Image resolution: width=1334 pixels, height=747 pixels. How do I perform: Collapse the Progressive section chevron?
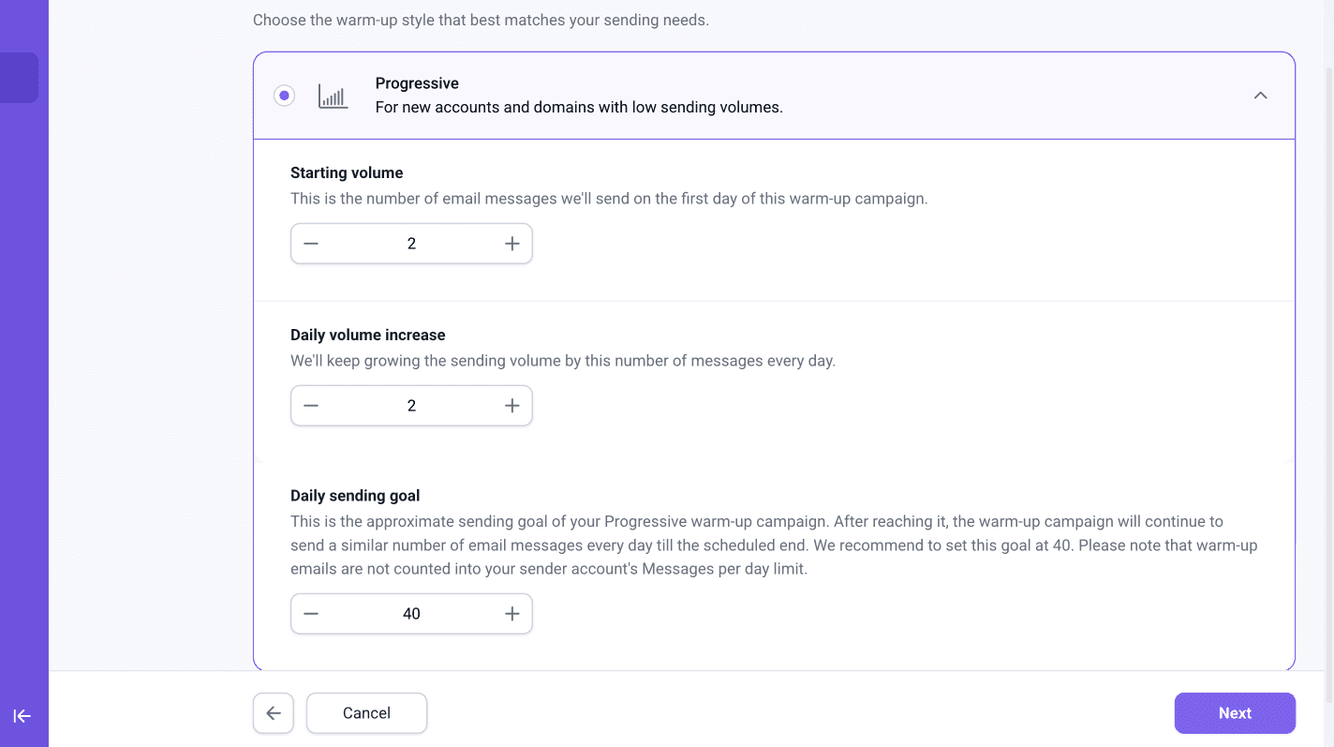(1260, 96)
